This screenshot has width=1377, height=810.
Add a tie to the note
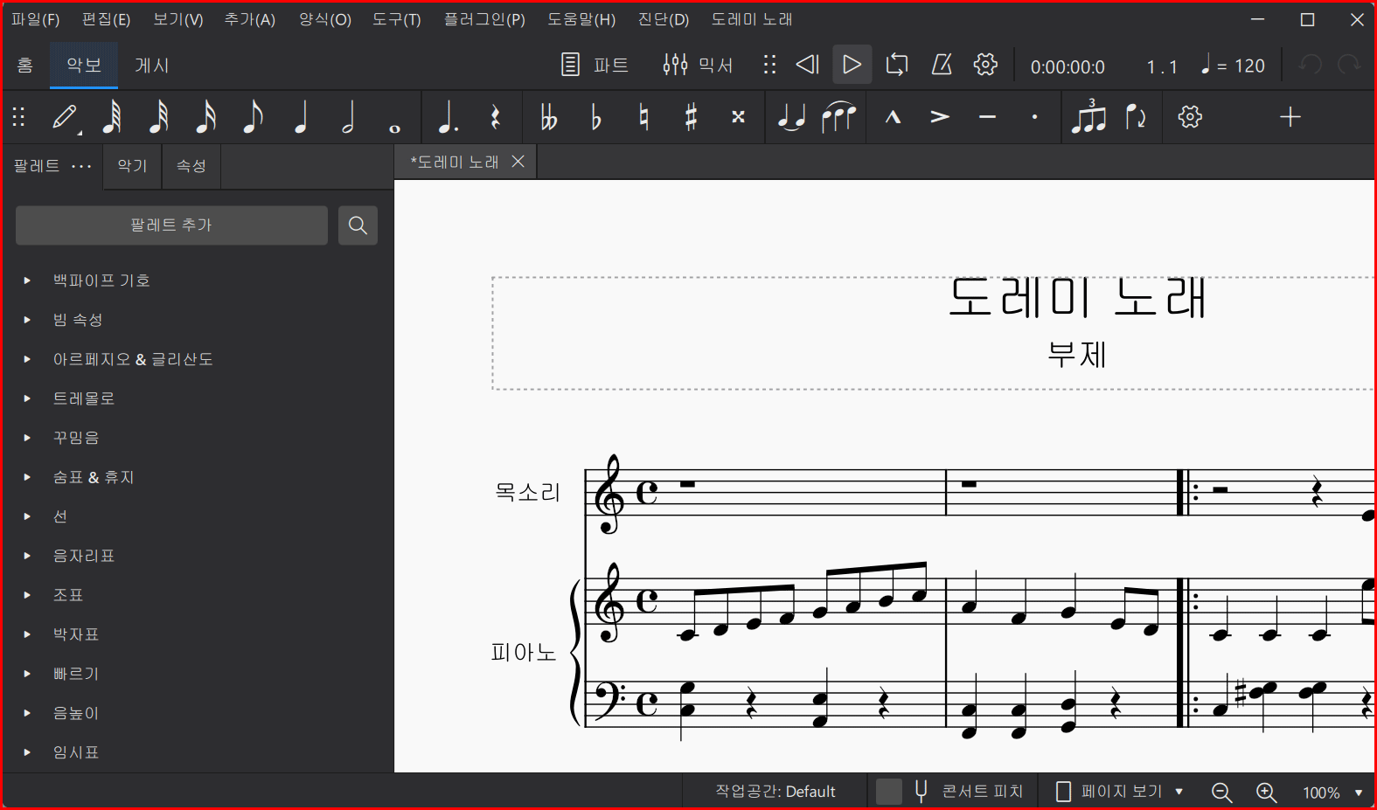tap(791, 117)
